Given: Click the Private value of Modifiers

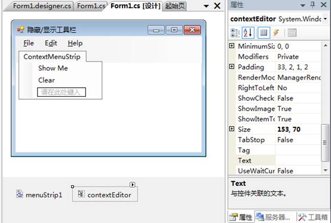Looking at the screenshot, I should pyautogui.click(x=288, y=57).
